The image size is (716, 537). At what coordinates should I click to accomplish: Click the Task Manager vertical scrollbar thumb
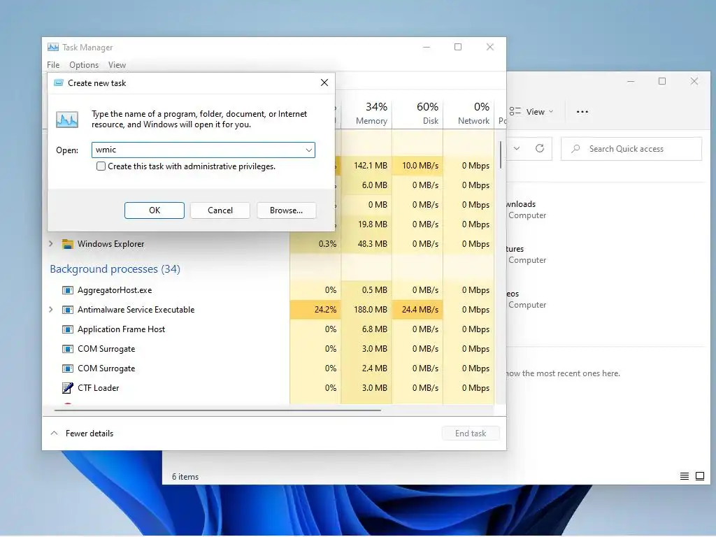tap(501, 155)
